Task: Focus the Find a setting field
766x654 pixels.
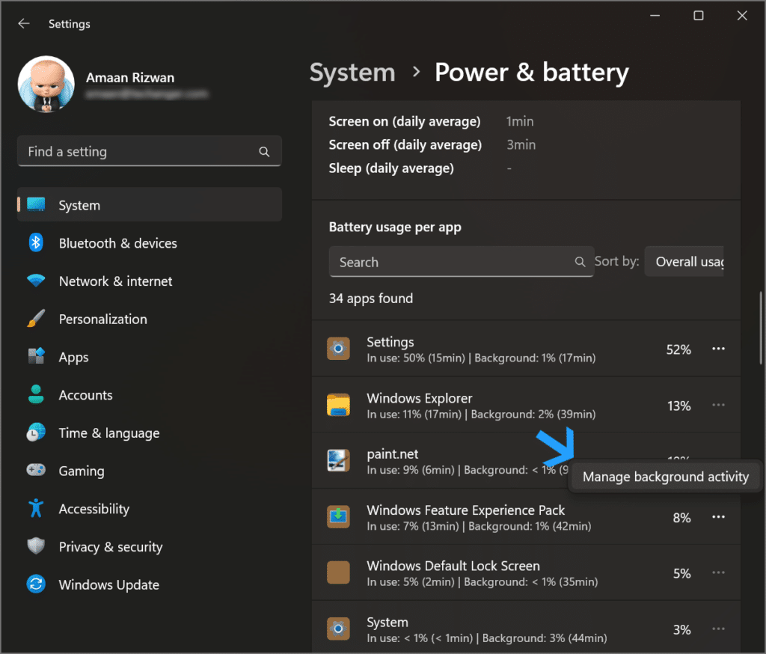Action: tap(150, 151)
